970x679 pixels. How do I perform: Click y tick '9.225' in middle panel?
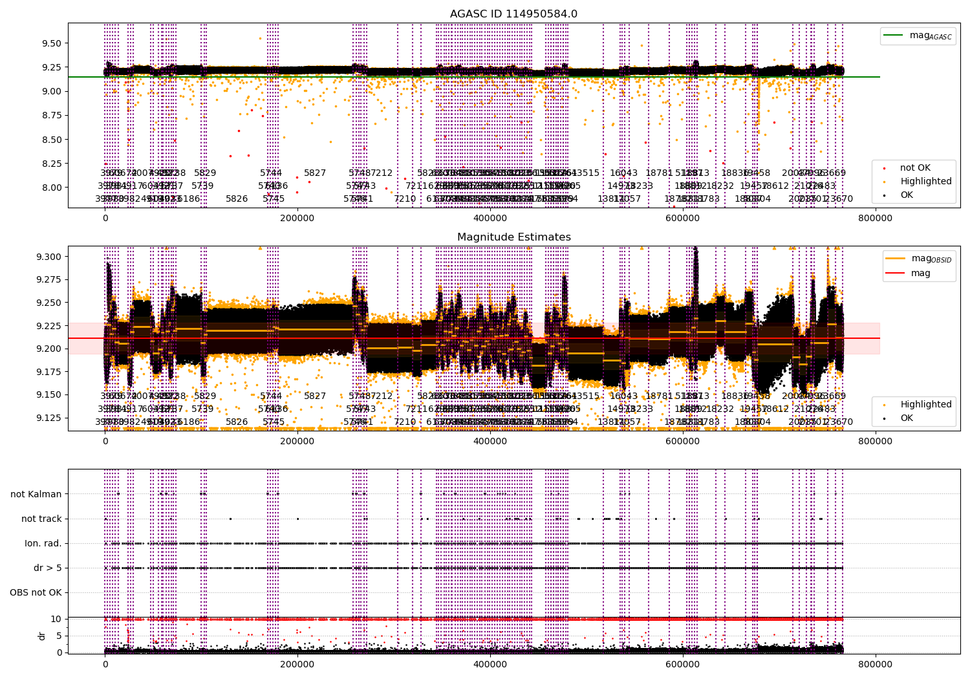pyautogui.click(x=49, y=325)
